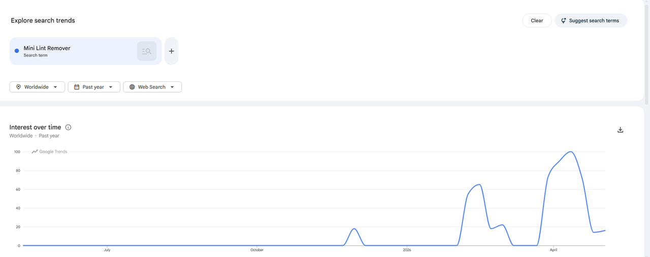The height and width of the screenshot is (257, 650).
Task: Click the October label on the timeline axis
Action: (x=257, y=250)
